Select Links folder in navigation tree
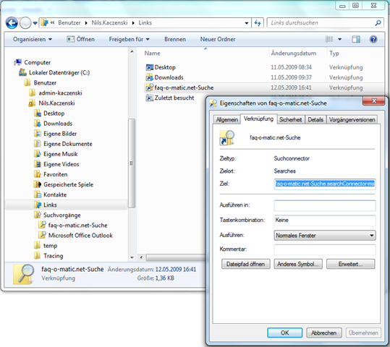390x347 pixels. tap(46, 205)
